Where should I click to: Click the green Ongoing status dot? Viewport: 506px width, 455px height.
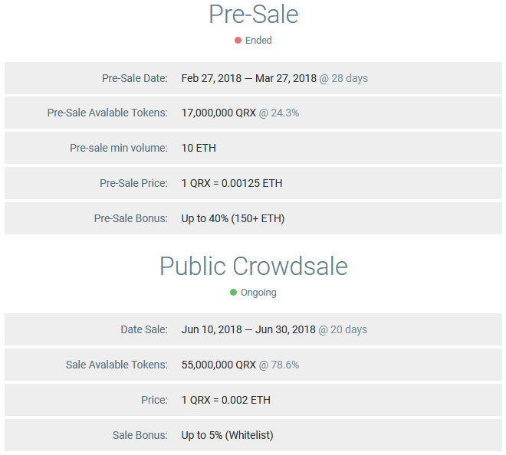[234, 293]
